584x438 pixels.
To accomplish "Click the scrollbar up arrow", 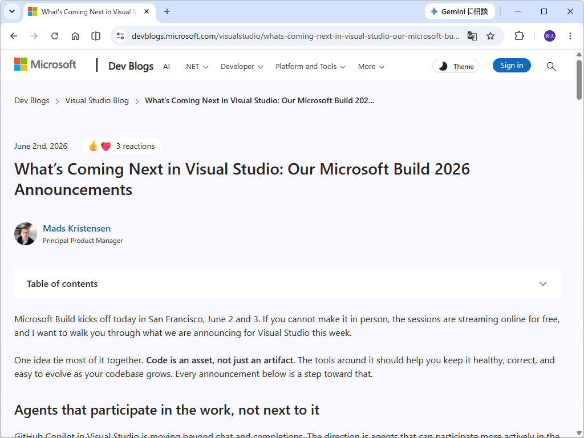I will 579,55.
